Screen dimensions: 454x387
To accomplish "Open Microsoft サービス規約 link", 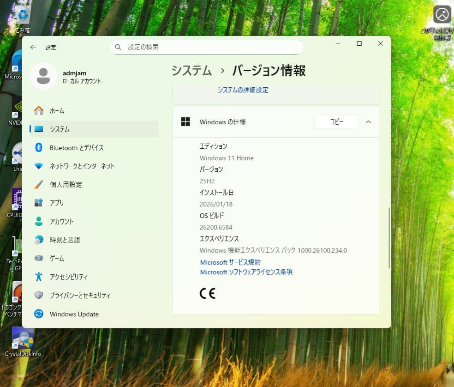I will (230, 262).
